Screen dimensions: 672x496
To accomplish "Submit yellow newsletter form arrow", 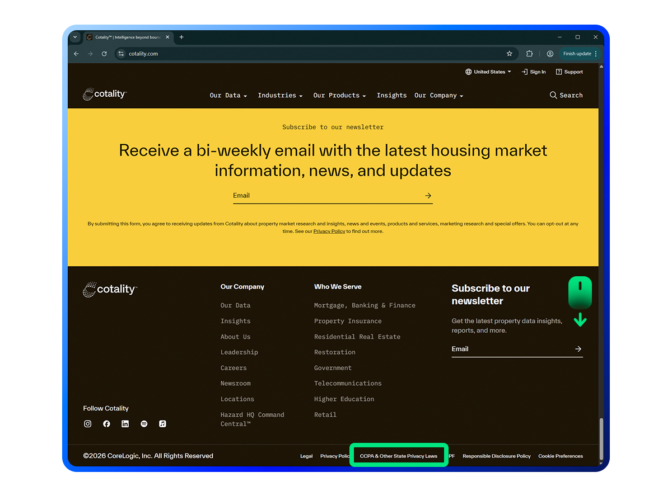I will [428, 196].
